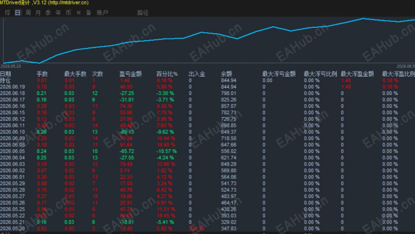Image resolution: width=415 pixels, height=234 pixels.
Task: Select the 2026.06.16 date row
Action: point(12,106)
